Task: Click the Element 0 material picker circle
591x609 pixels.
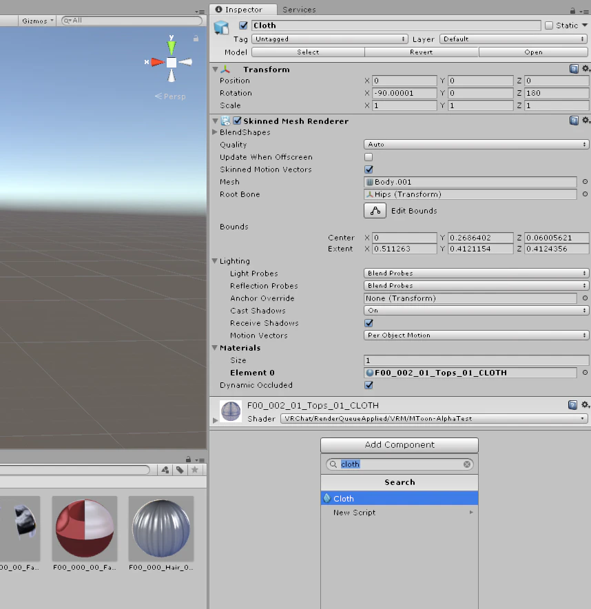Action: pyautogui.click(x=585, y=373)
